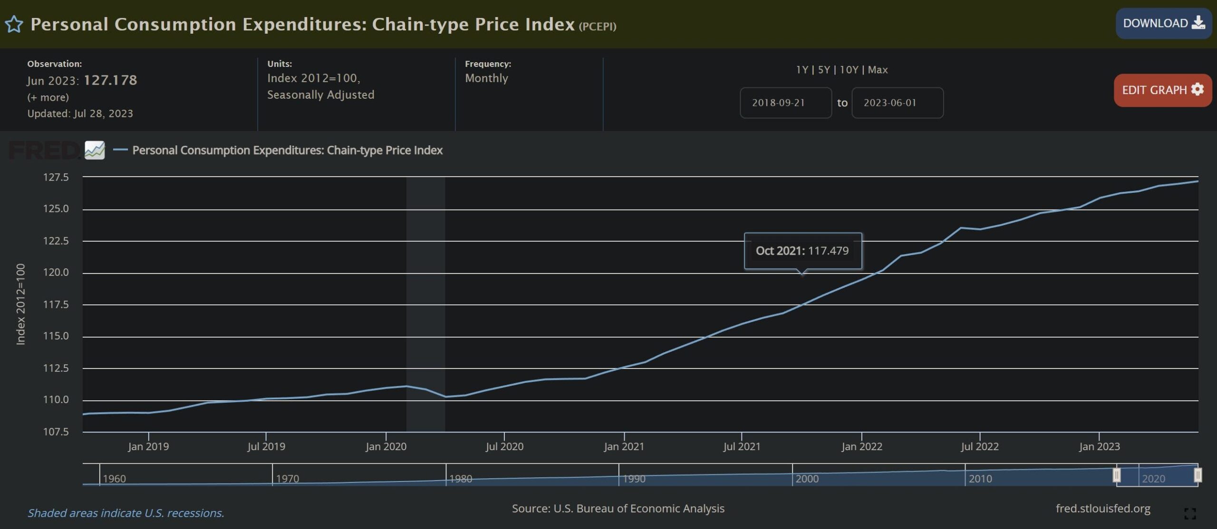Screen dimensions: 1217x529
Task: Show the Max date range
Action: click(878, 70)
